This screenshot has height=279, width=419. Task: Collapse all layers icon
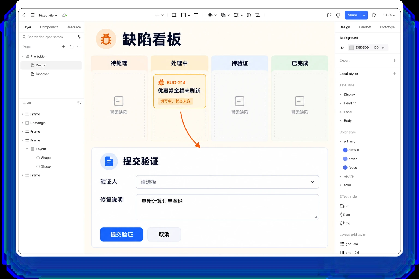pos(79,103)
